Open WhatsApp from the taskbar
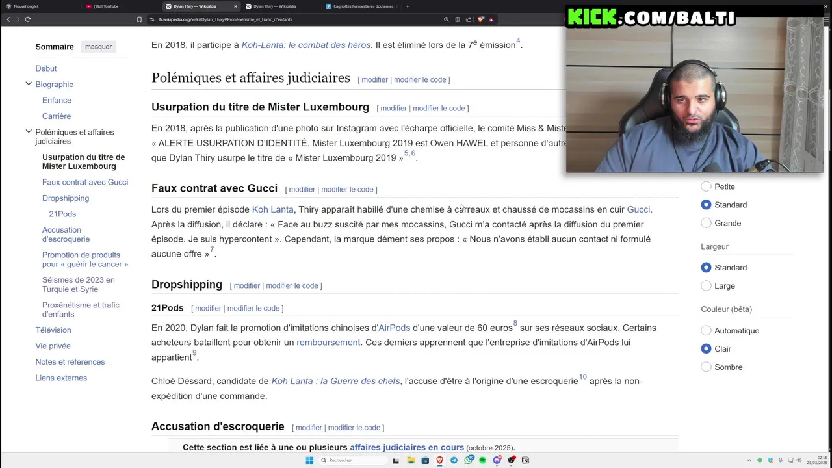Viewport: 832px width, 468px height. tap(469, 460)
